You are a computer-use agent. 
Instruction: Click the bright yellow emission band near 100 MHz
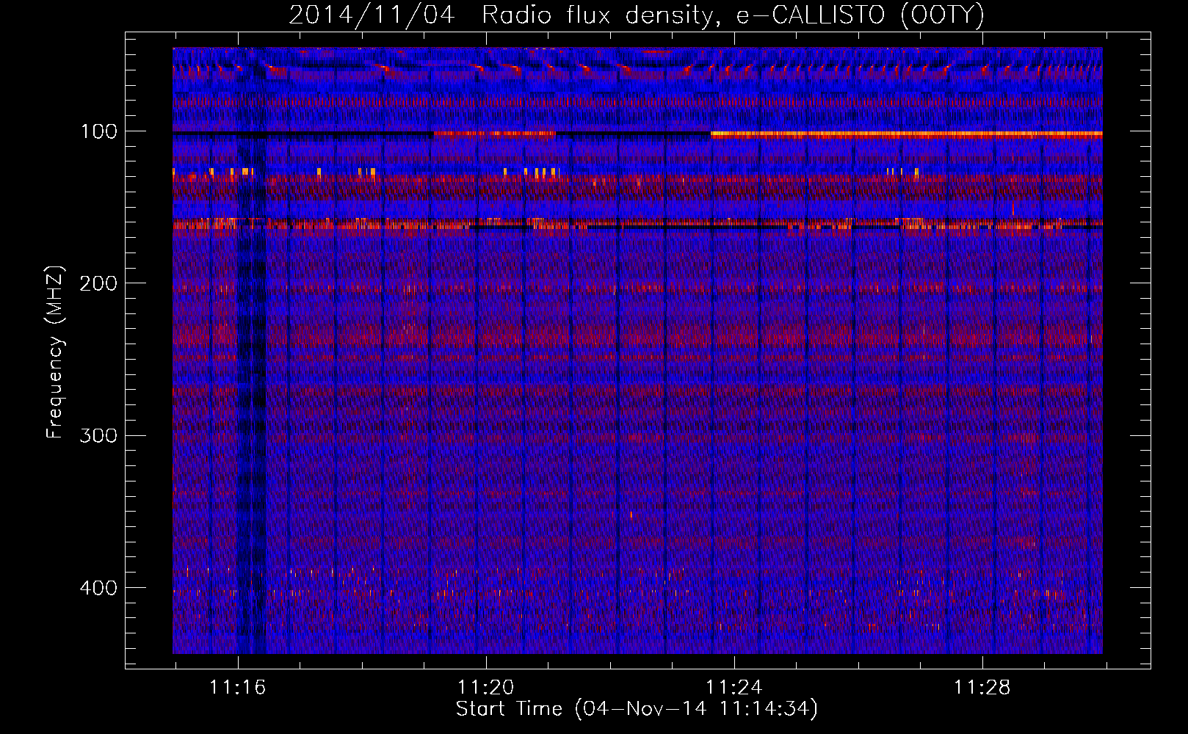(907, 134)
